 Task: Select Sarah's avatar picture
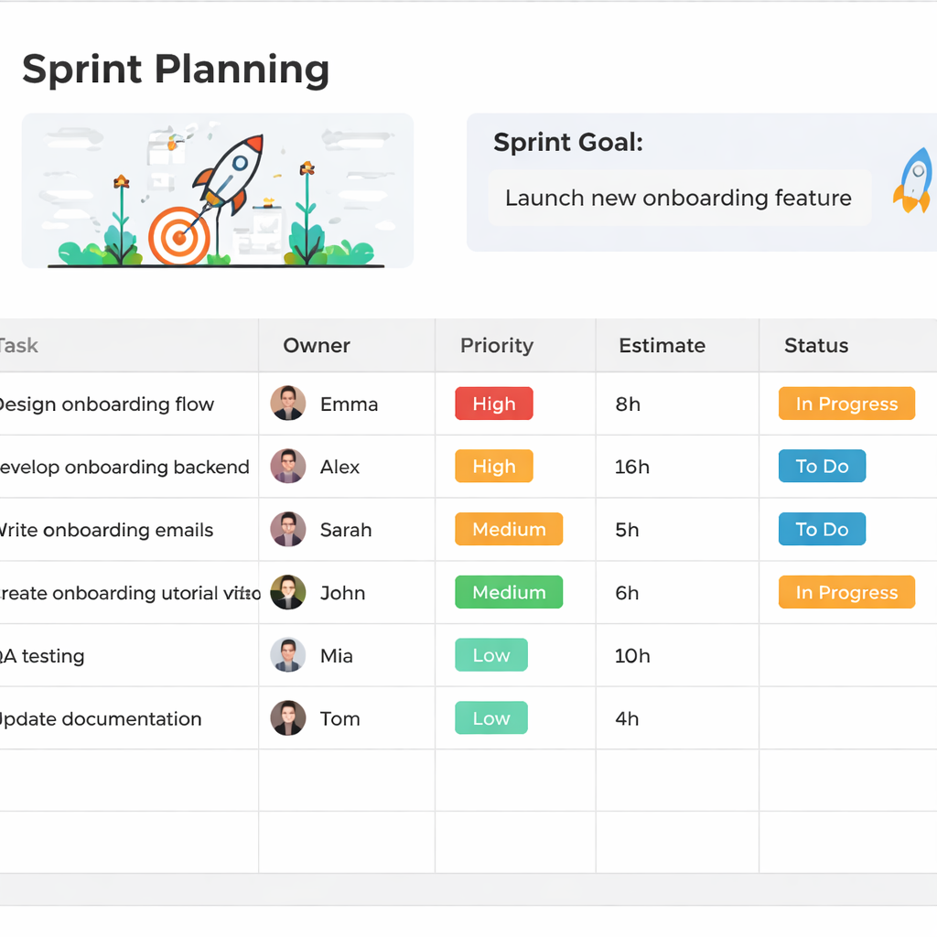pyautogui.click(x=288, y=529)
